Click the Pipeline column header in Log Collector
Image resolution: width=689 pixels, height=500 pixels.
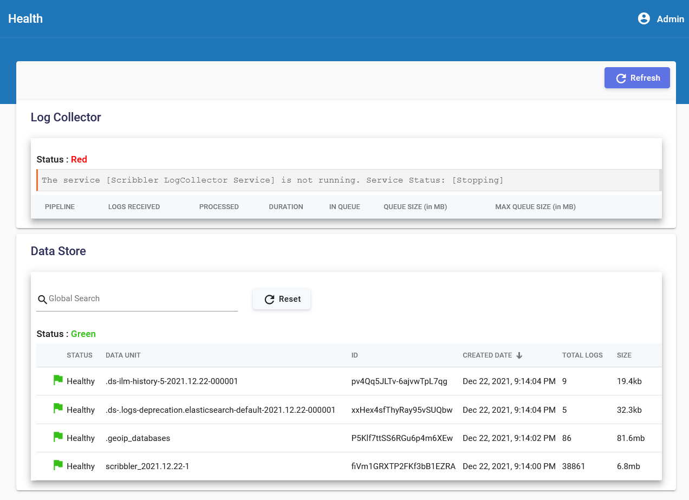tap(60, 207)
